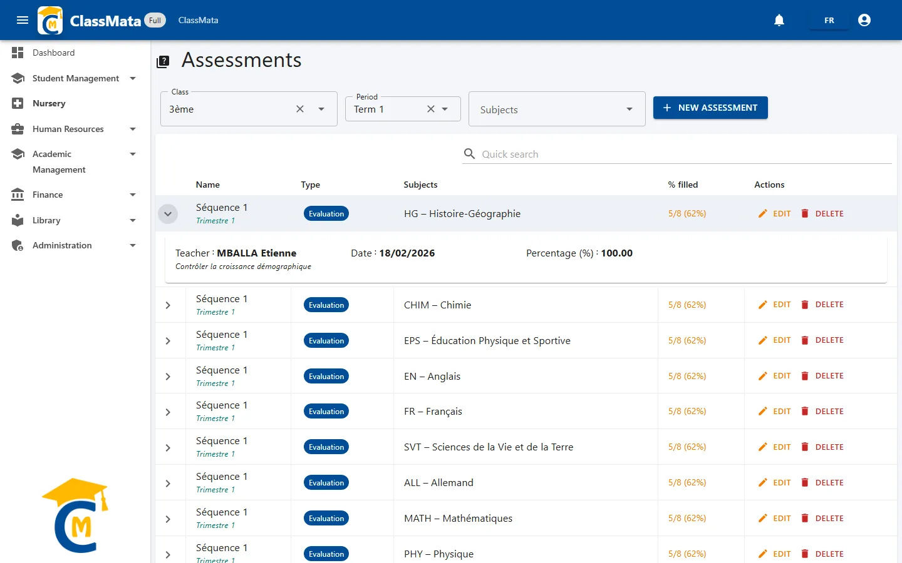
Task: Click the Finance bank icon
Action: [18, 195]
